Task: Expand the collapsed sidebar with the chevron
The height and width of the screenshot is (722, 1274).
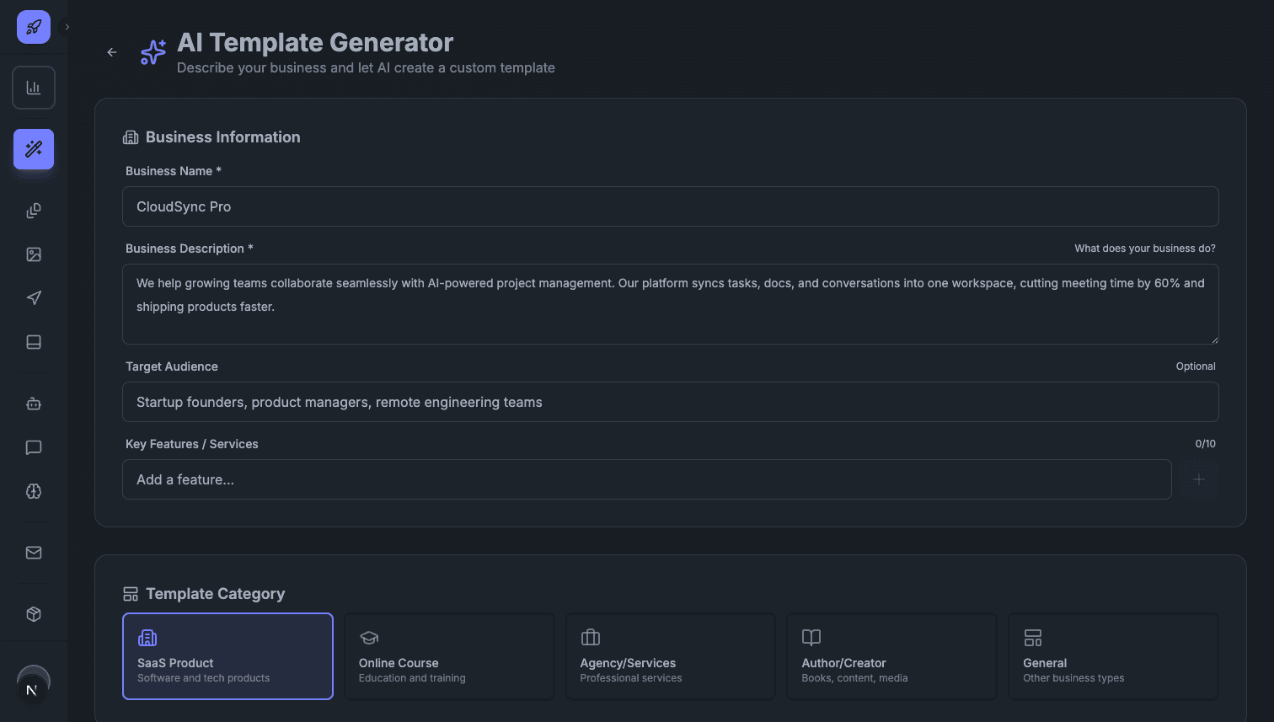Action: pyautogui.click(x=67, y=26)
